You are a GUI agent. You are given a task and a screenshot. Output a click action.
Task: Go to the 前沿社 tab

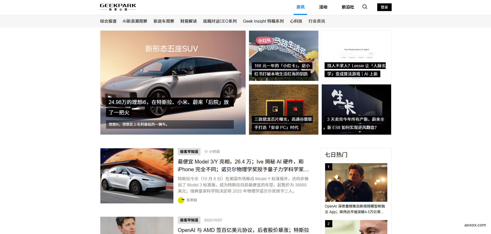tap(348, 7)
